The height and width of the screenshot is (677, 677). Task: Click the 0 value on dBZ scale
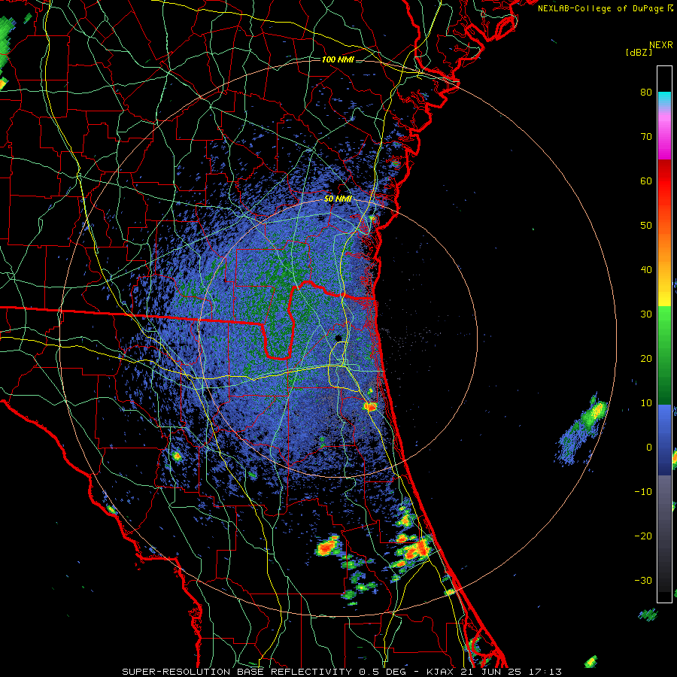649,448
